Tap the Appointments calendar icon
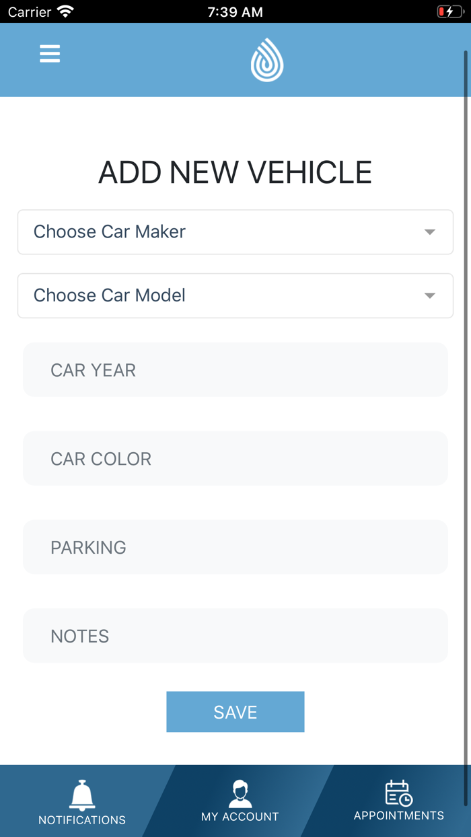This screenshot has width=471, height=837. coord(398,793)
